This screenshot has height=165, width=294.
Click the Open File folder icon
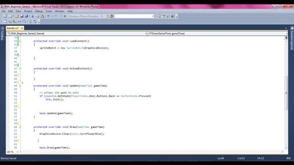[17, 16]
